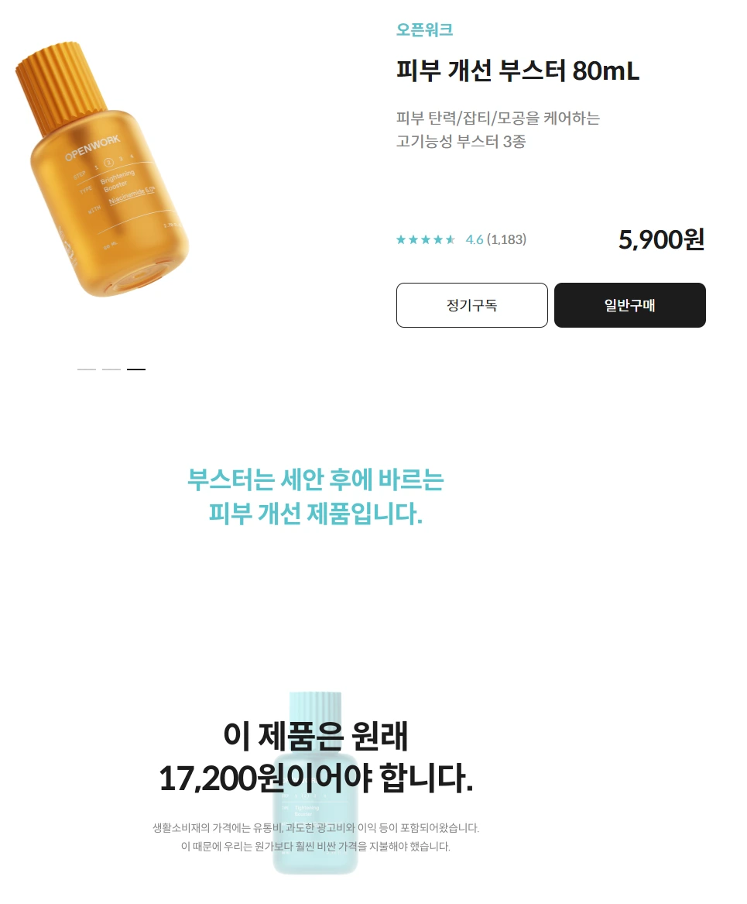Image resolution: width=747 pixels, height=904 pixels.
Task: Click the half-filled fifth rating star
Action: click(451, 239)
